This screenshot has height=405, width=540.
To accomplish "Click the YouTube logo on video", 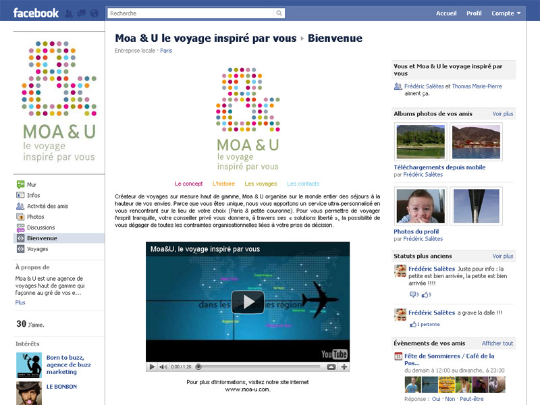I will [x=334, y=354].
